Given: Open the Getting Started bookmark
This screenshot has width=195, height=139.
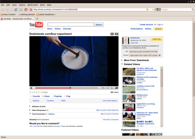Looking at the screenshot, I should (27, 15).
